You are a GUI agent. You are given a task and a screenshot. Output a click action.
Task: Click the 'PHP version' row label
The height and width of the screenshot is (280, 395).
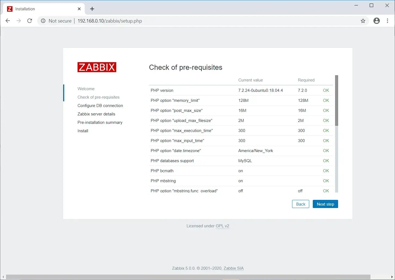pos(162,90)
